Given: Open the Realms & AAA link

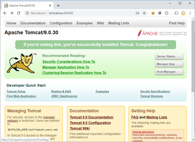Looking at the screenshot, I should pyautogui.click(x=61, y=91).
